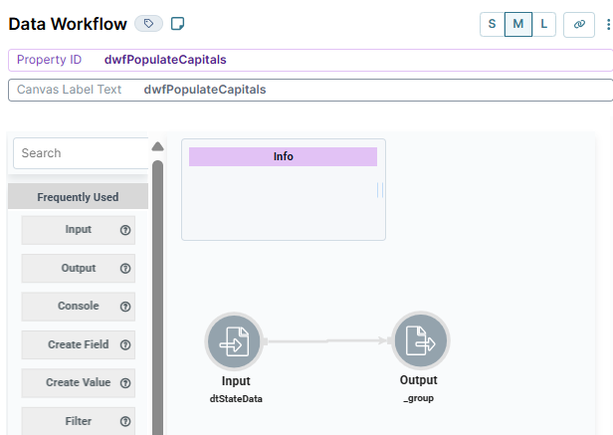Select the Output operator button
The image size is (613, 435).
(x=79, y=268)
